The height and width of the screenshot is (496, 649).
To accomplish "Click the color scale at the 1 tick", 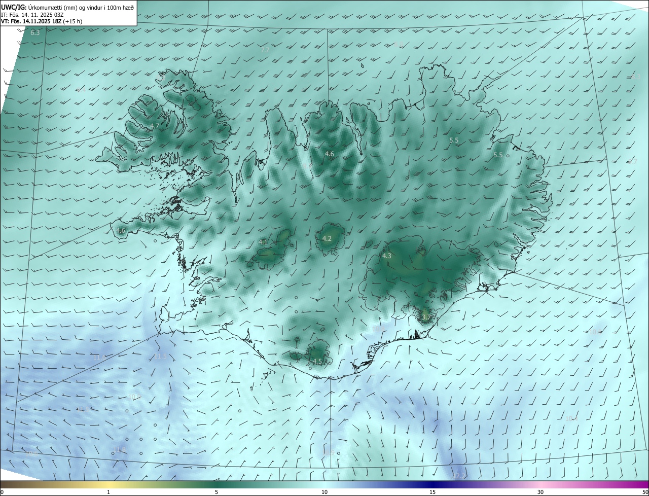I will (109, 492).
